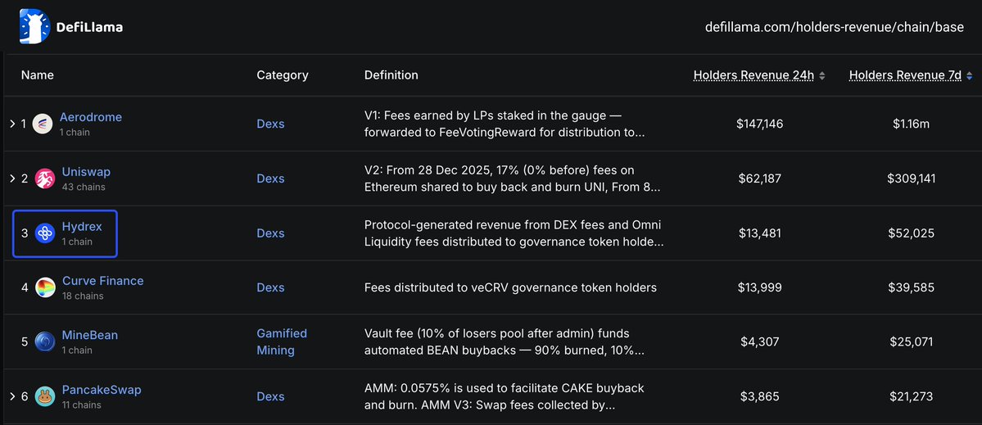Click Dexs category in Uniswap row
This screenshot has width=982, height=425.
coord(270,179)
